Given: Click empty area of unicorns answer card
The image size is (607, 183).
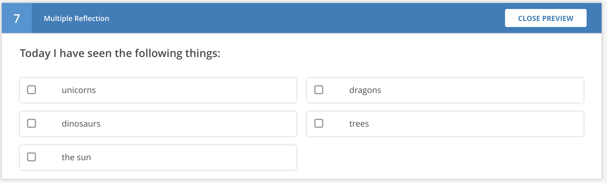Looking at the screenshot, I should (x=195, y=90).
